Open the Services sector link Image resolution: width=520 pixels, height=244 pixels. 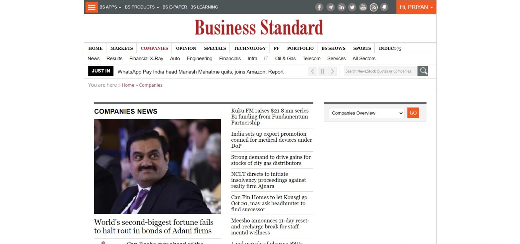[x=336, y=59]
